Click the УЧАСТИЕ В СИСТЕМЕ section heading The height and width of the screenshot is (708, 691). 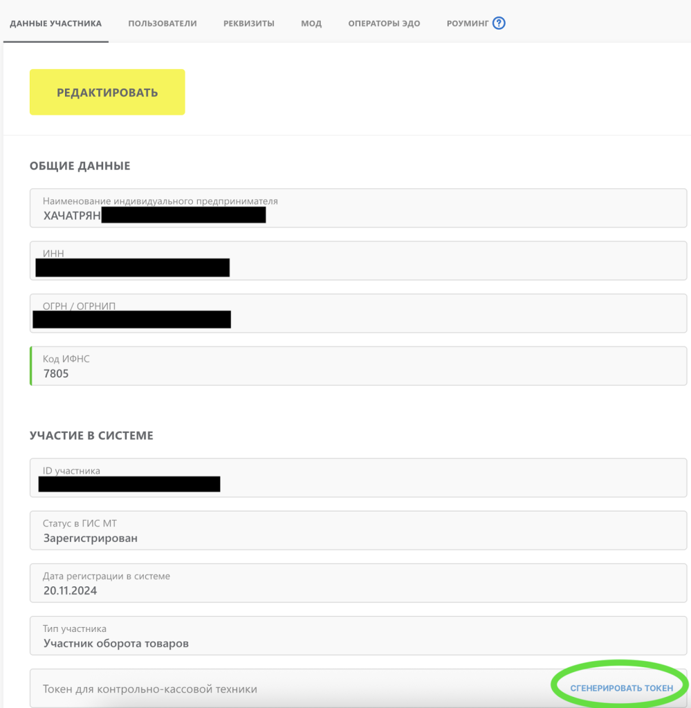(91, 436)
